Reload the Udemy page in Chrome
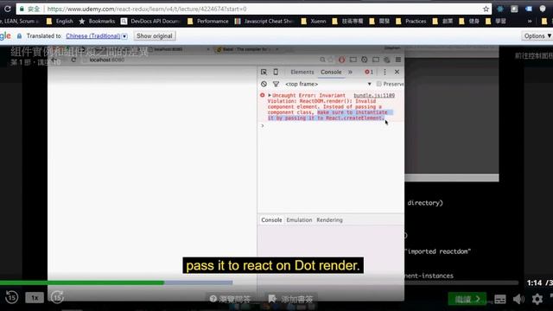 click(7, 9)
